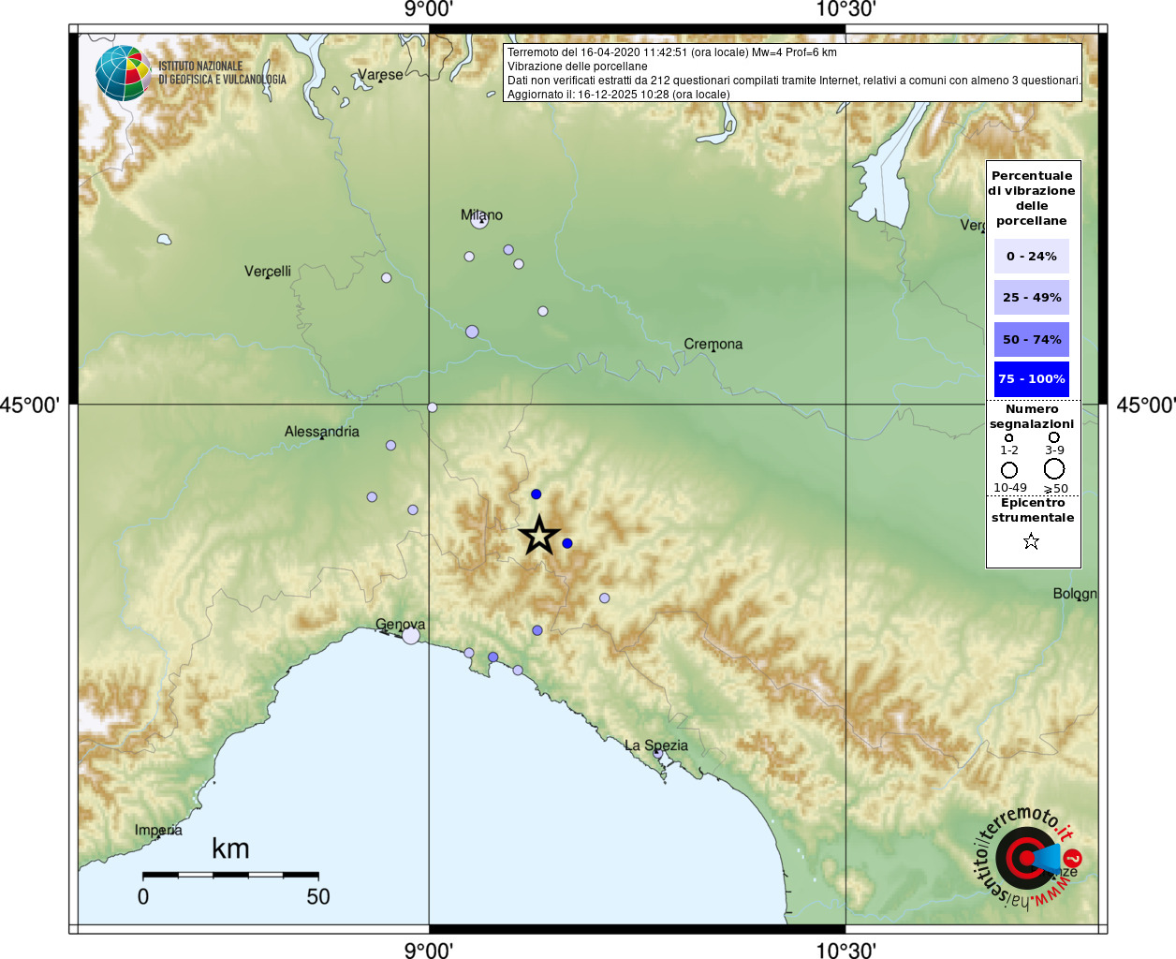Image resolution: width=1176 pixels, height=959 pixels.
Task: Click the left 45°00' latitude label
Action: coord(30,405)
